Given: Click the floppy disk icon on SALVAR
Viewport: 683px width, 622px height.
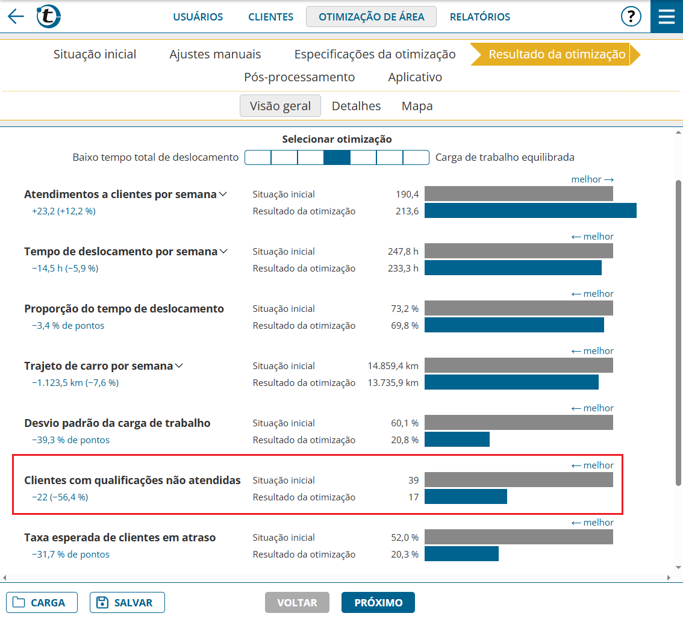Looking at the screenshot, I should tap(102, 602).
